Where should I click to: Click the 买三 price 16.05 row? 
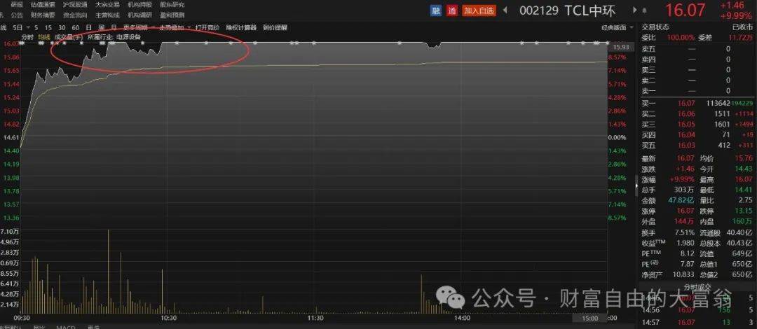(697, 124)
